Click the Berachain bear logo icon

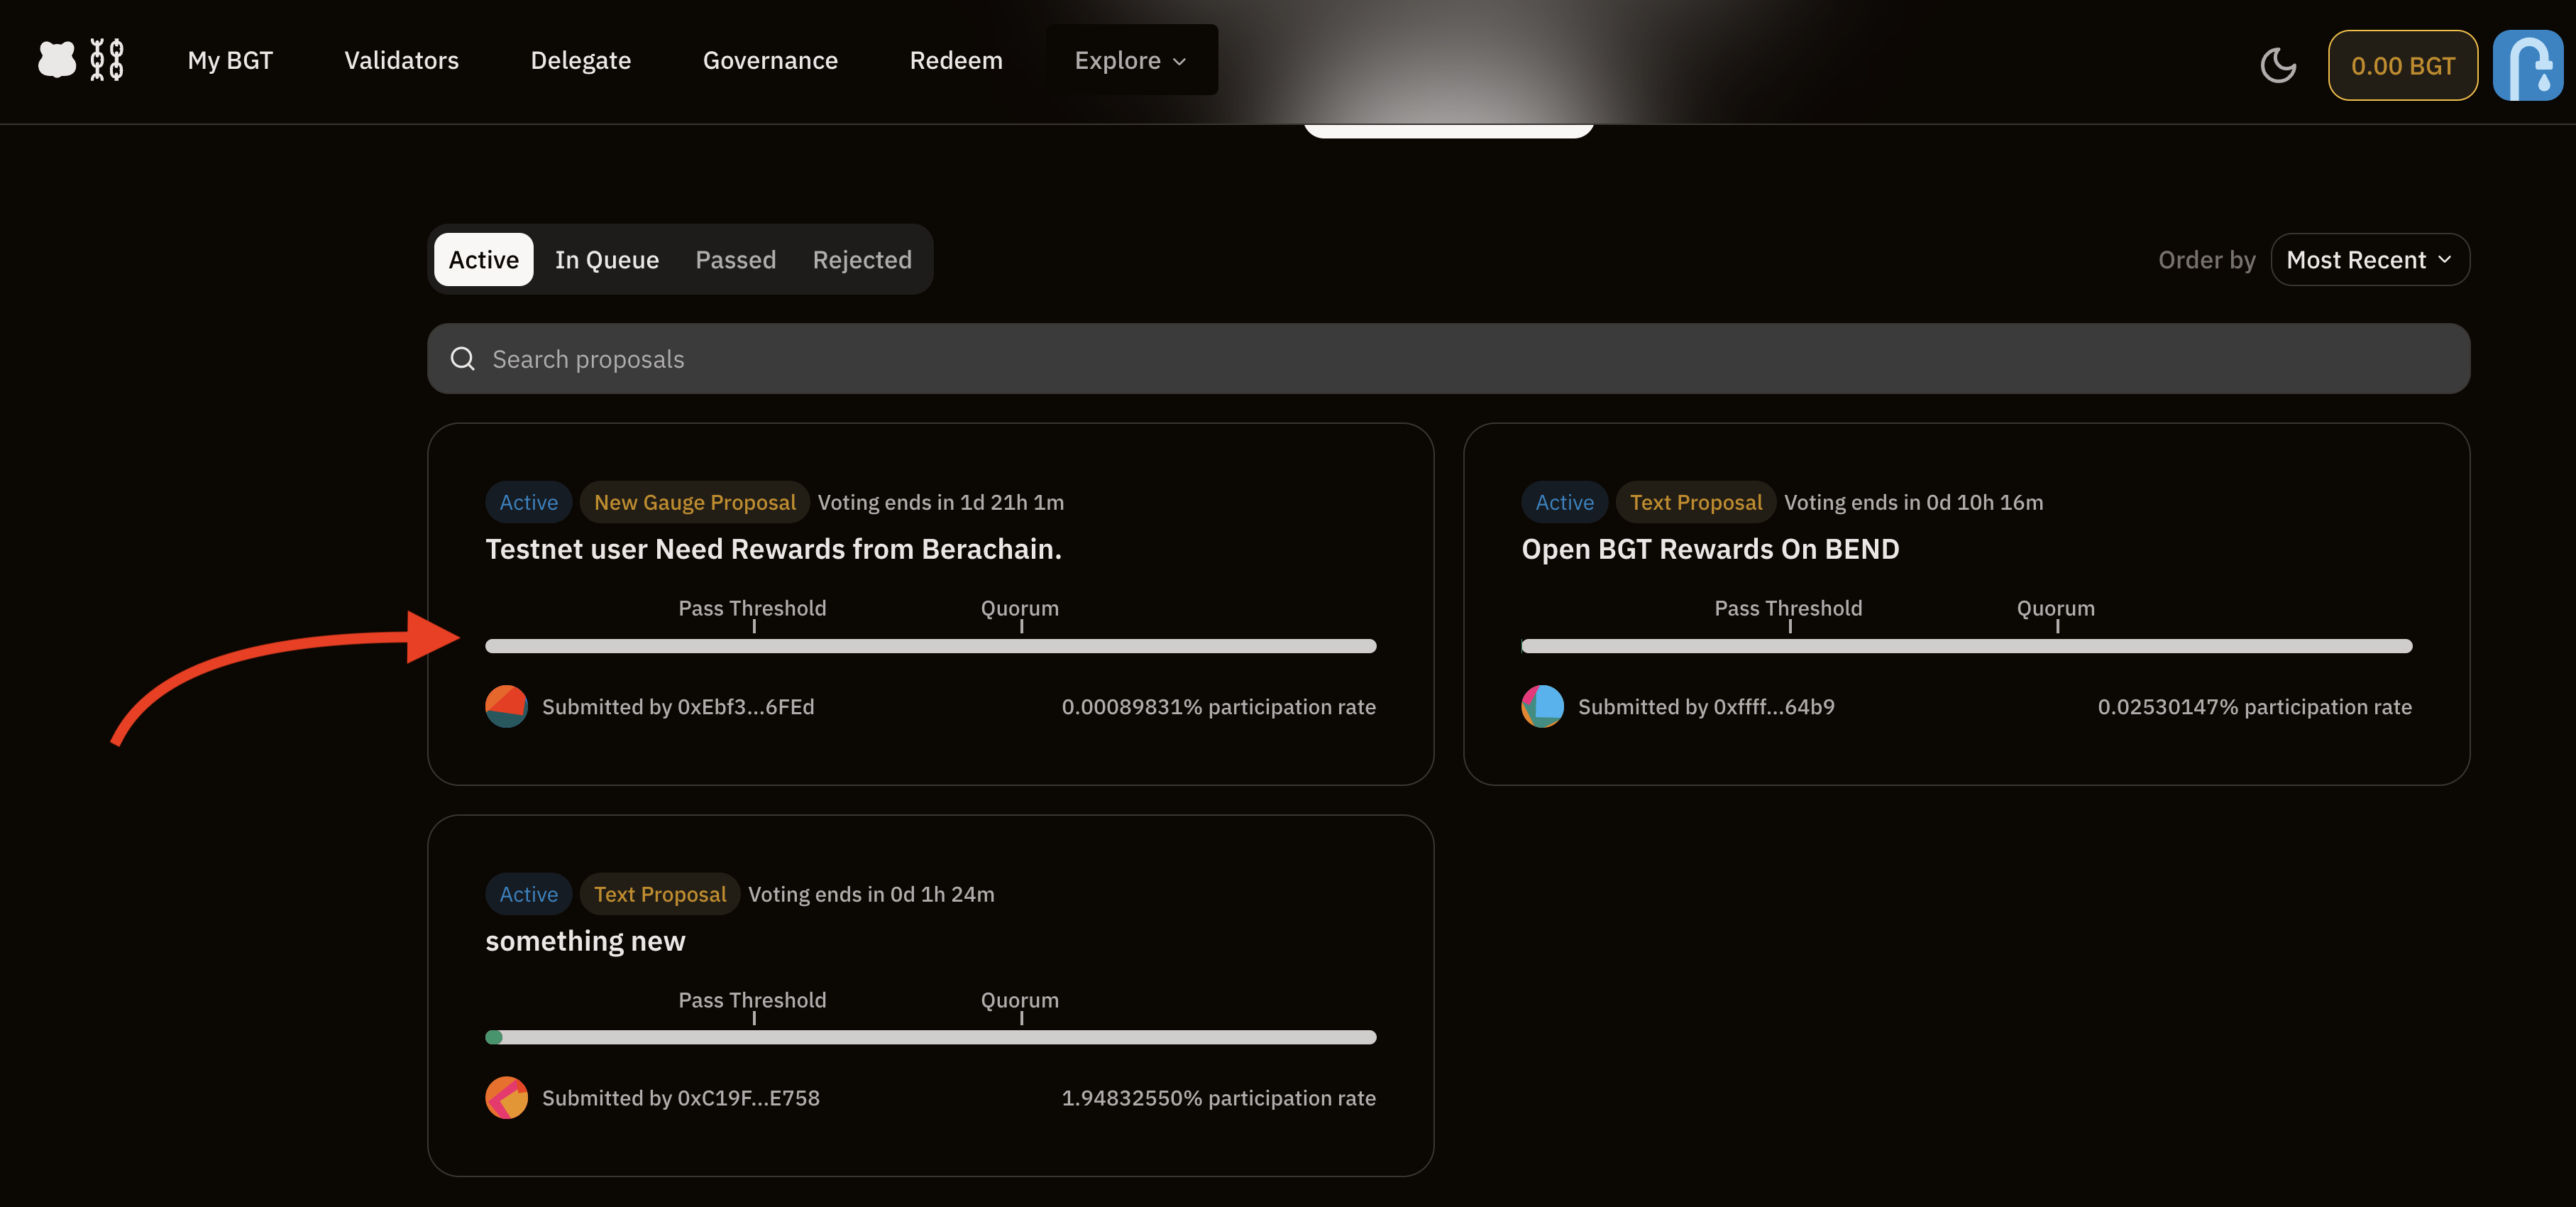click(57, 60)
